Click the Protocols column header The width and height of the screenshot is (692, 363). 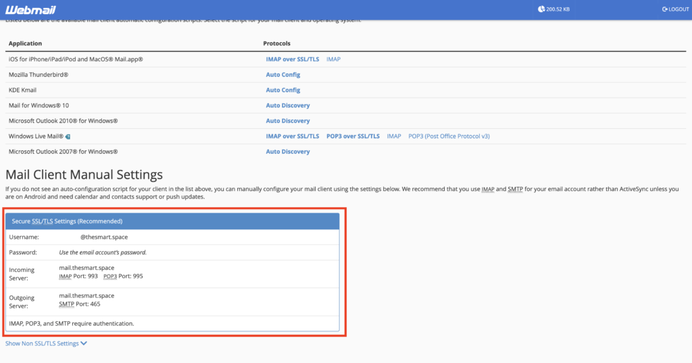[276, 44]
